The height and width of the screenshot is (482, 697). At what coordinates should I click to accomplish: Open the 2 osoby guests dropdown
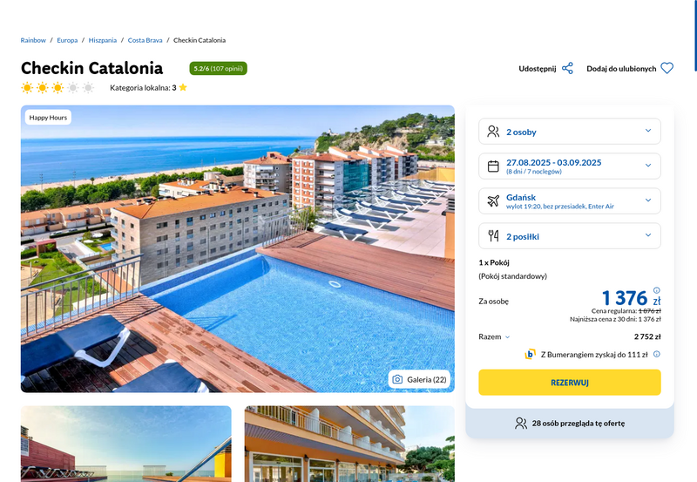click(x=570, y=131)
